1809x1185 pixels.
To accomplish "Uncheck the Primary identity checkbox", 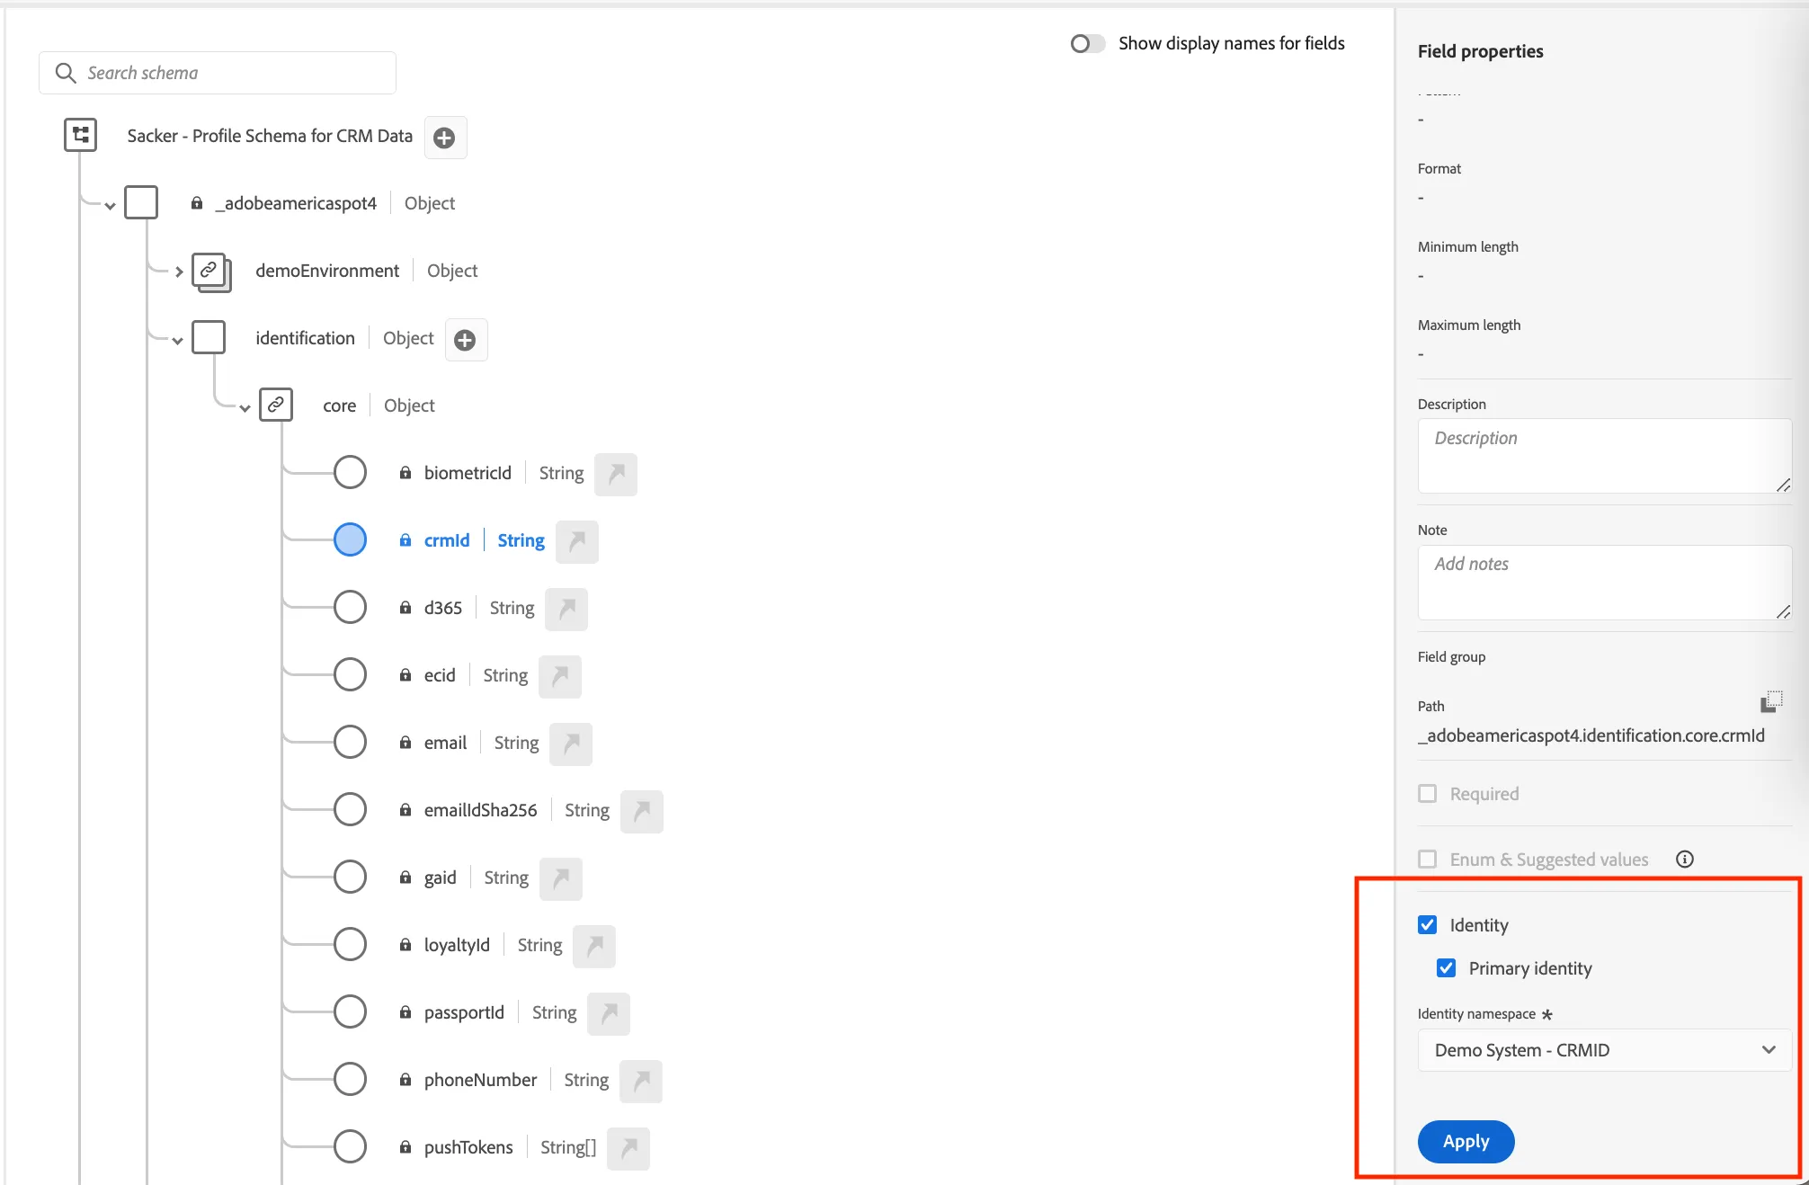I will (x=1446, y=967).
